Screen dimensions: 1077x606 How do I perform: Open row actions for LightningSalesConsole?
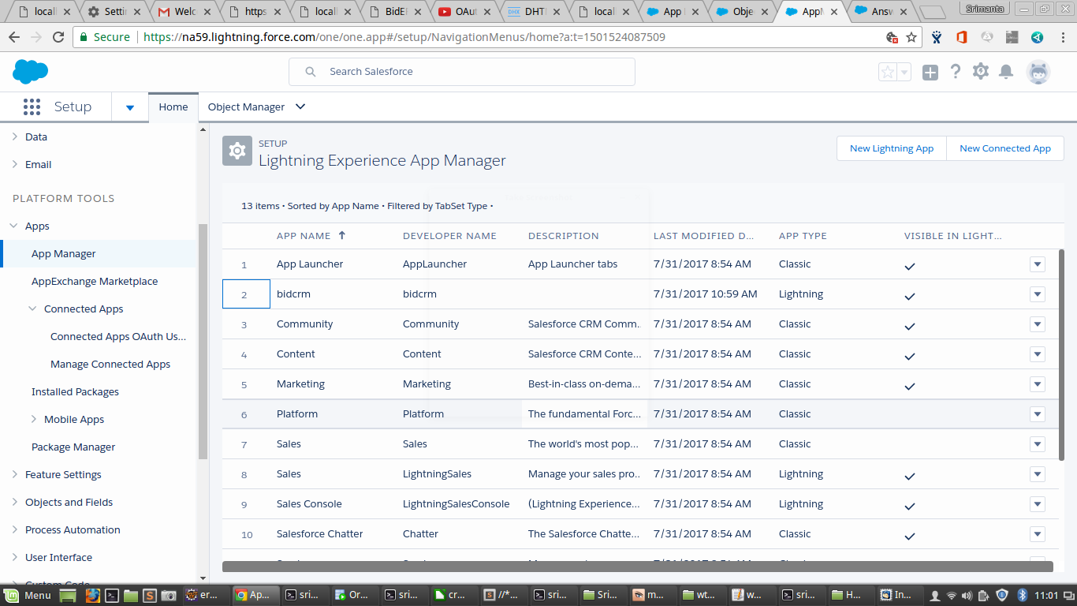coord(1038,504)
